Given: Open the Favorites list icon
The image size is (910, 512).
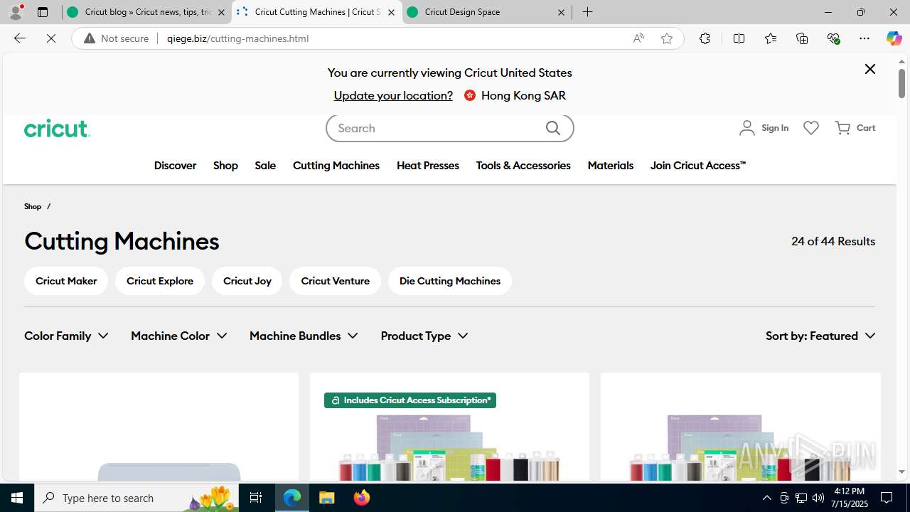Looking at the screenshot, I should (771, 38).
